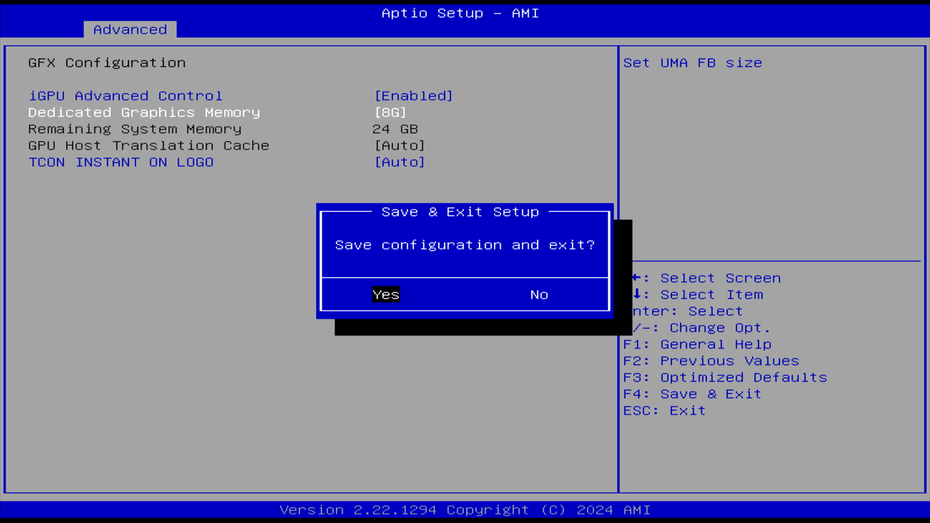Click F4: Save & Exit hint

692,394
